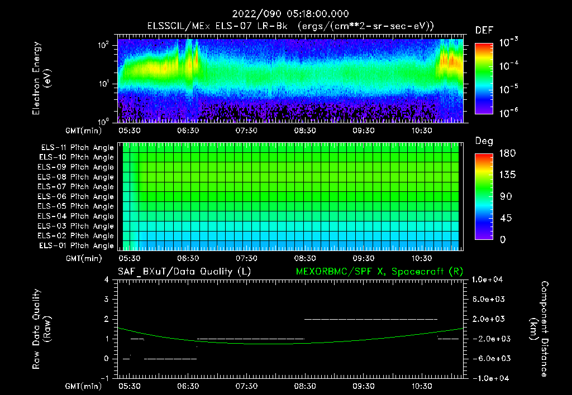Click the ELS-11 Pitch Angle row label
Viewport: 572px width, 395px height.
pos(77,148)
